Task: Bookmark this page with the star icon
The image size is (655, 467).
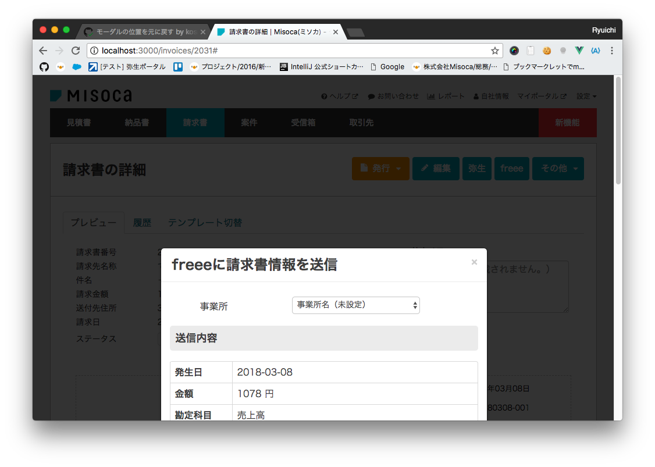Action: 495,51
